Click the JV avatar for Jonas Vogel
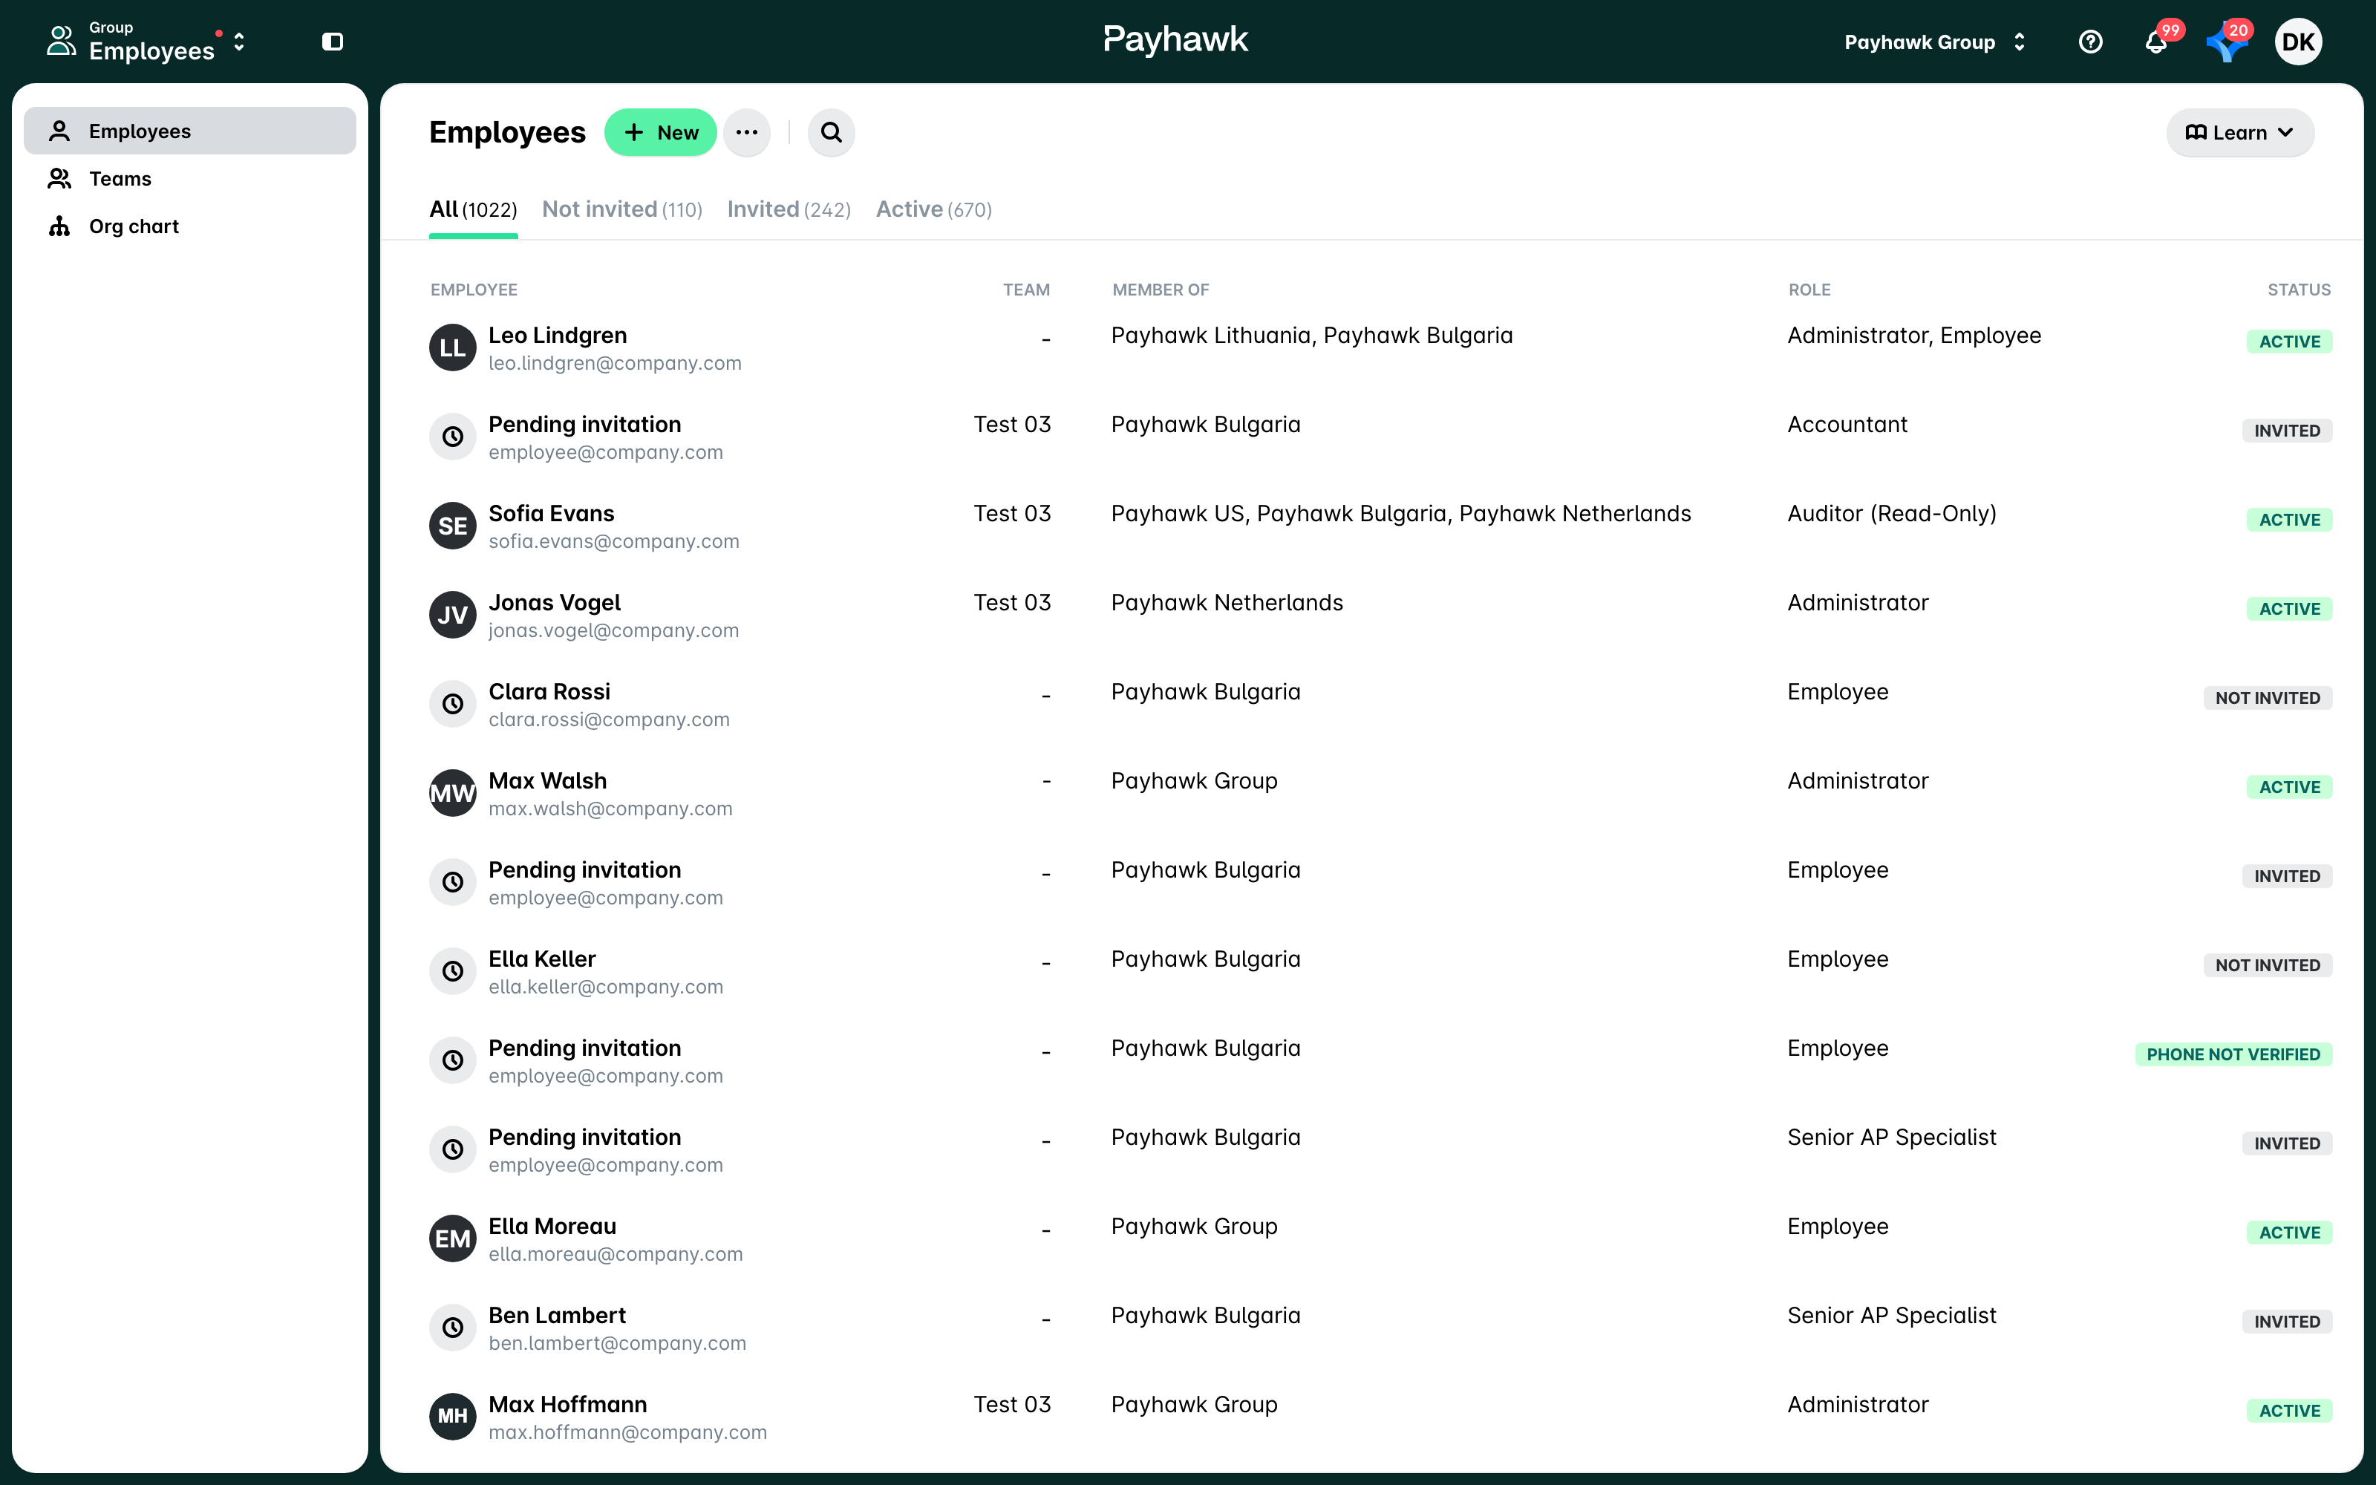The width and height of the screenshot is (2376, 1485). pyautogui.click(x=453, y=615)
